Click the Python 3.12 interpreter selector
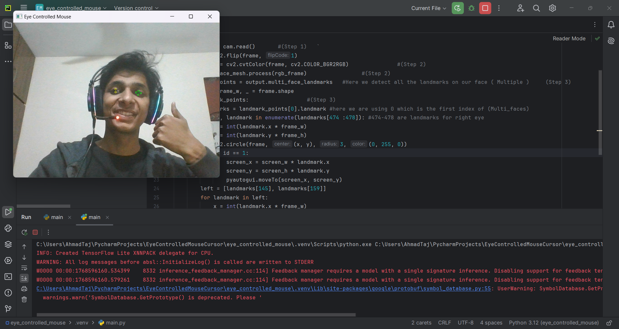Screen dimensions: 619x329 [554, 323]
